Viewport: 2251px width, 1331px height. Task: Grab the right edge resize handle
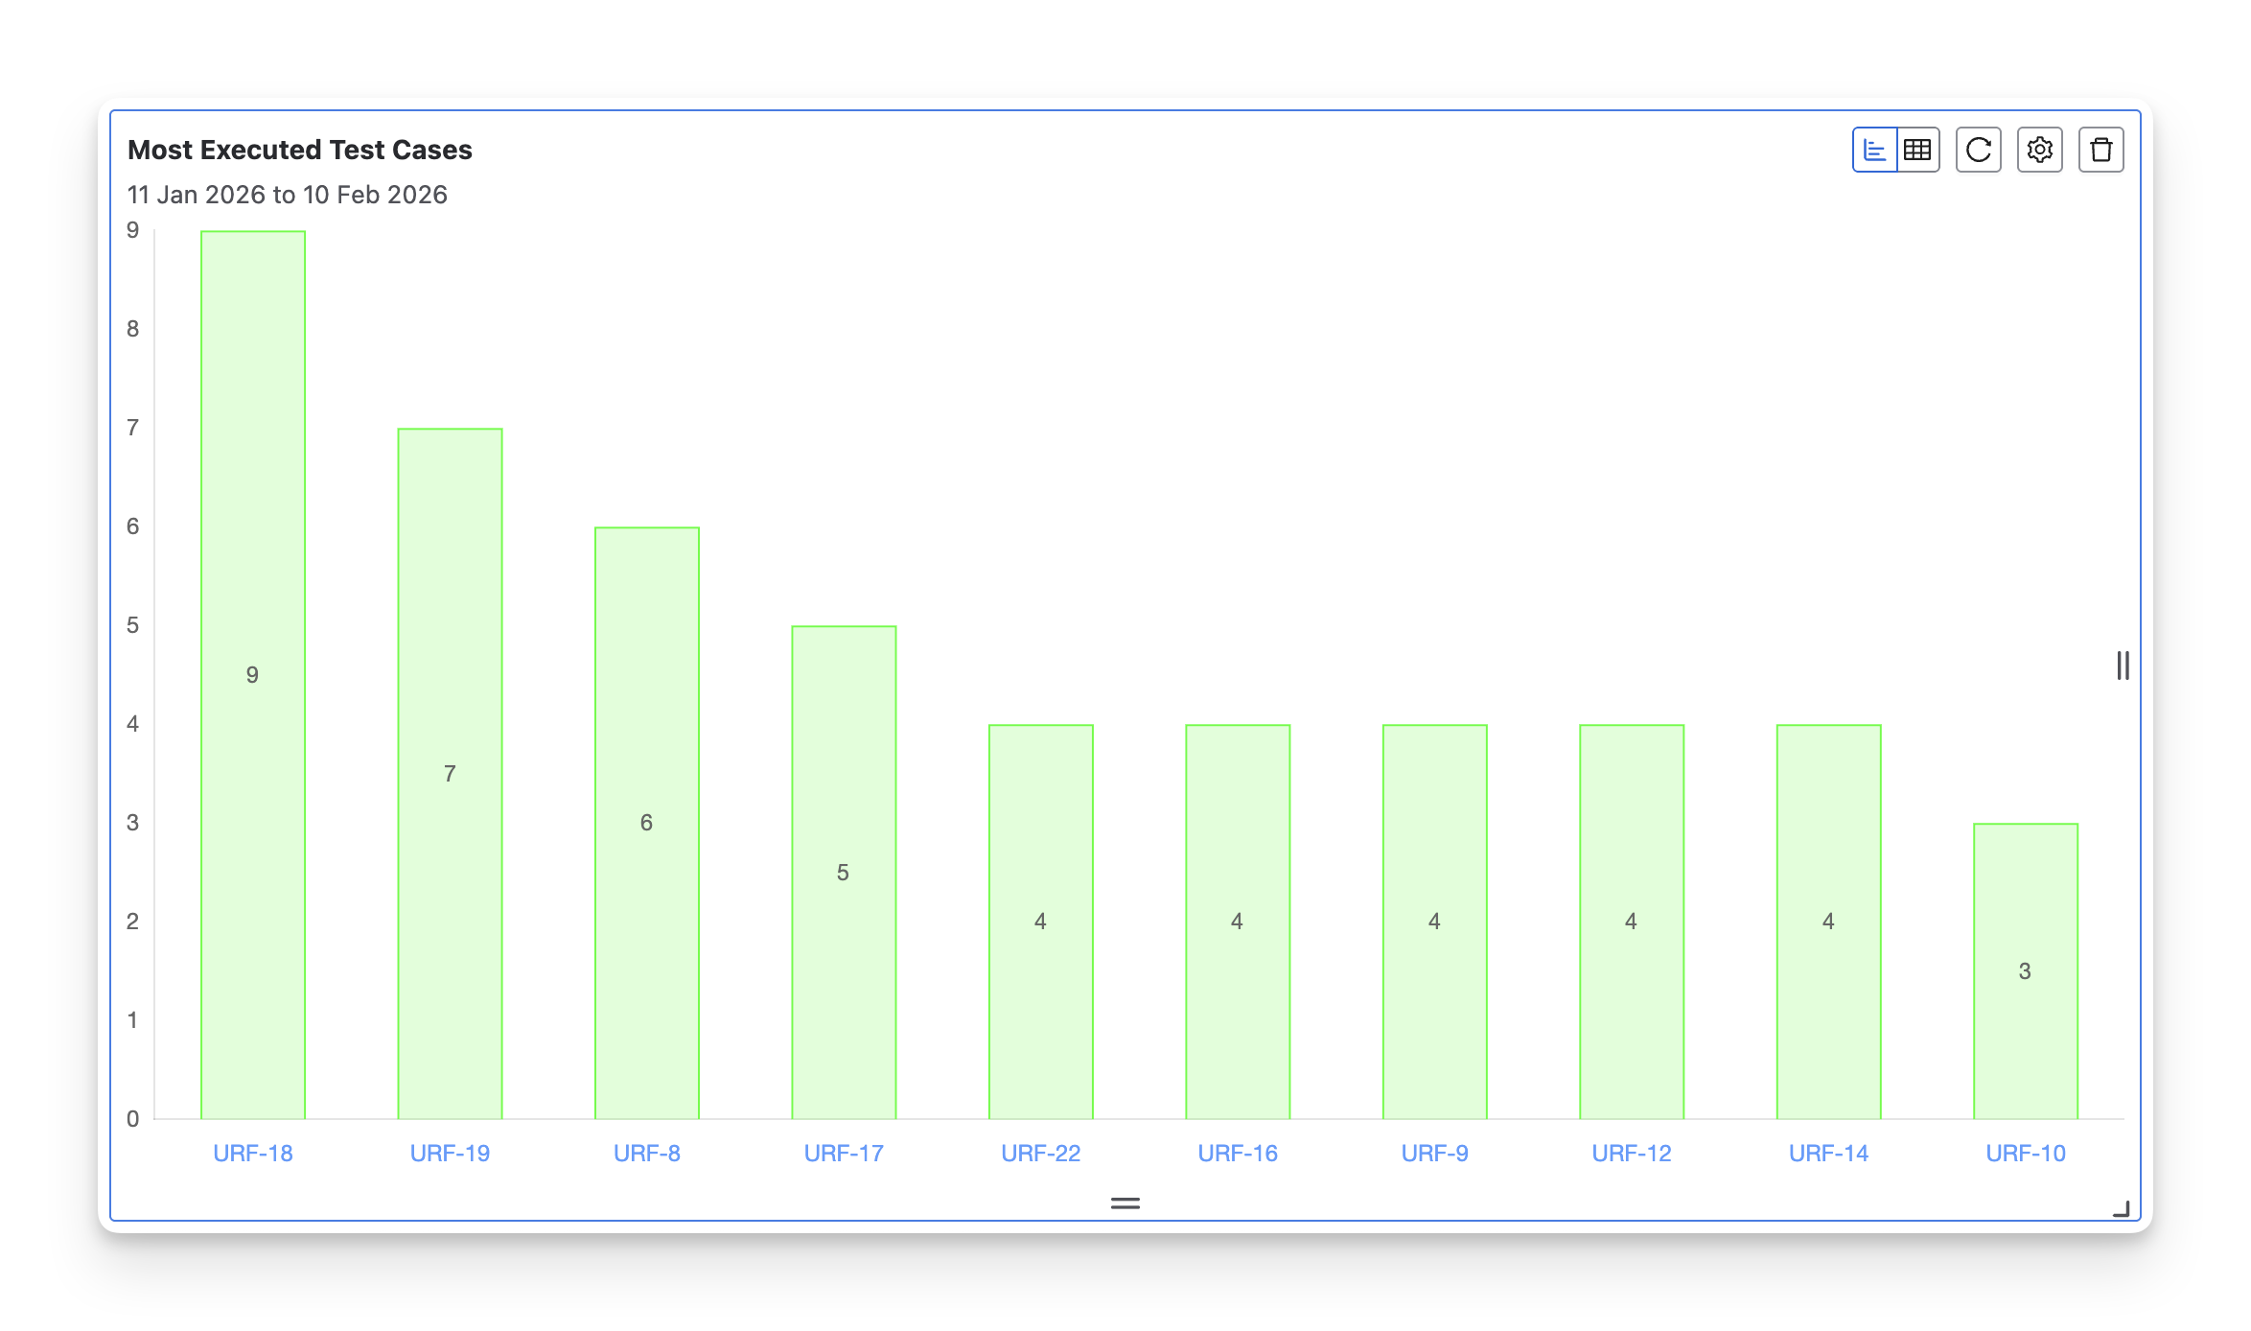pyautogui.click(x=2123, y=665)
